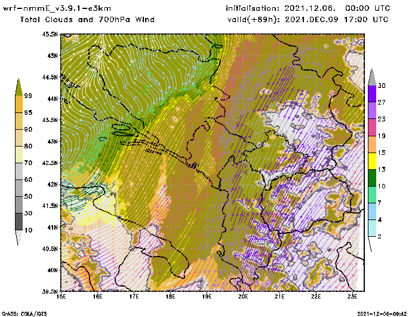The height and width of the screenshot is (317, 418).
Task: Click the latitude label '45.5N'
Action: (x=50, y=34)
